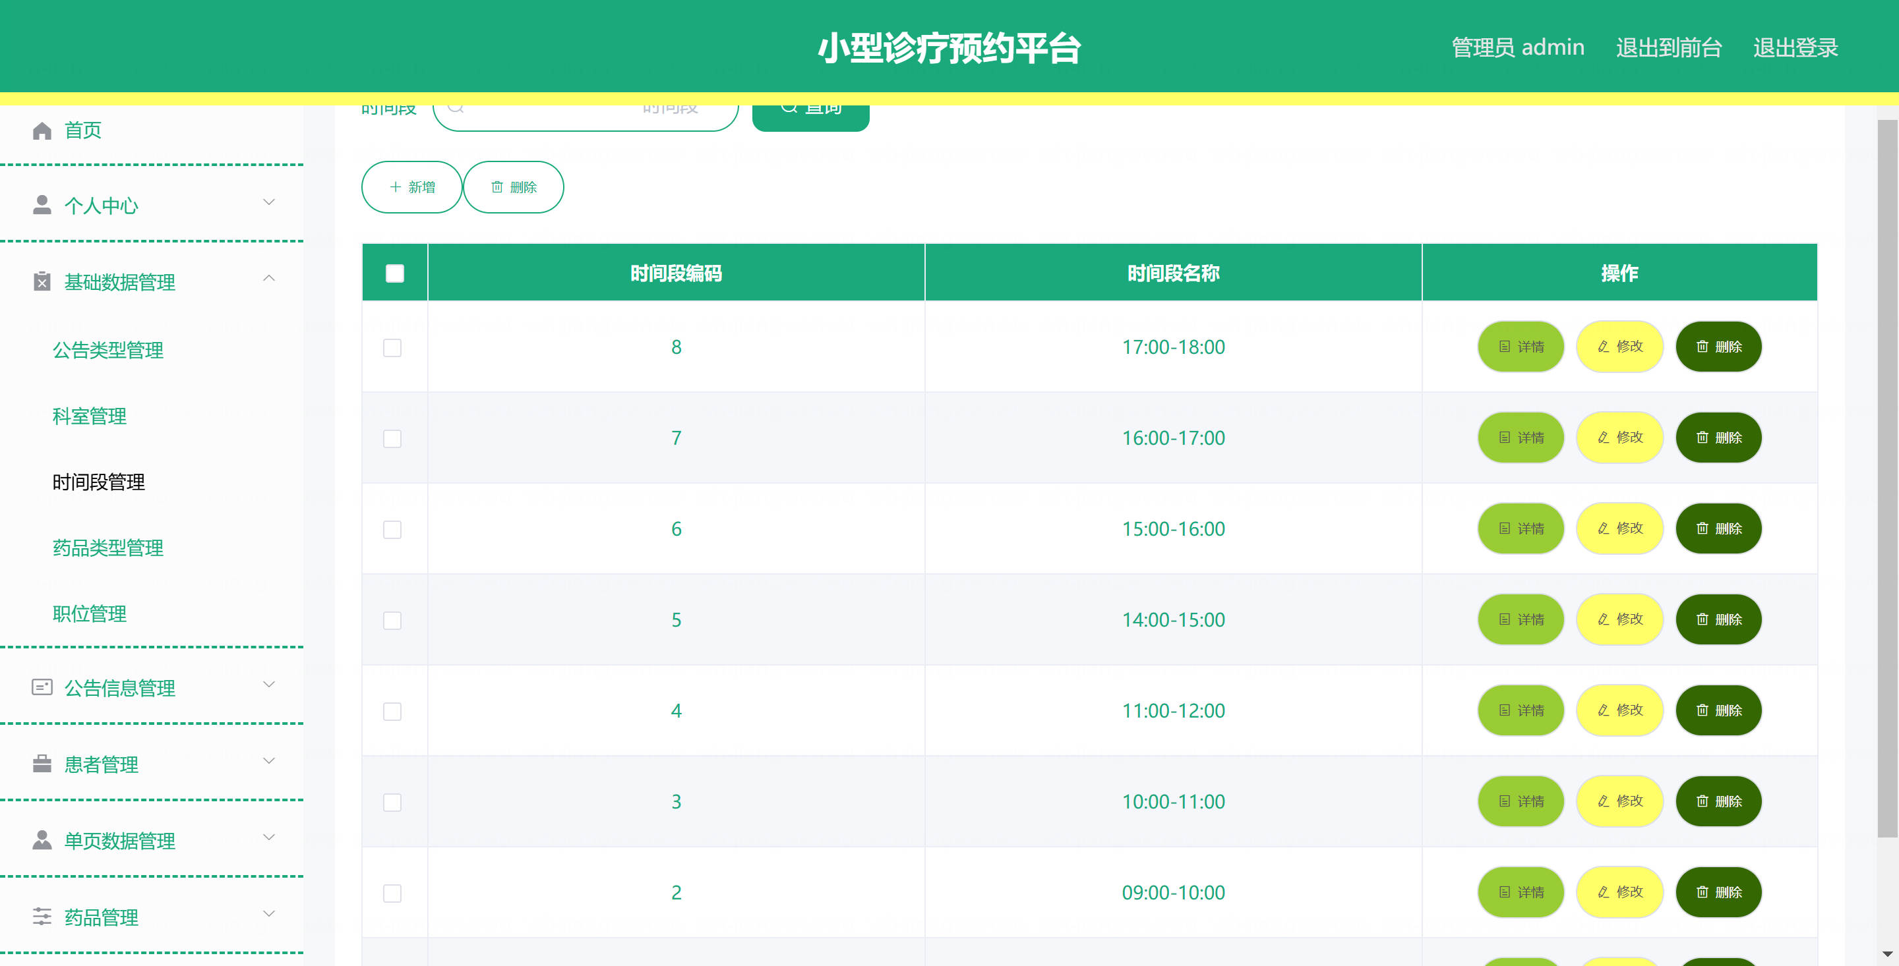Click 退出到前台 link in header
This screenshot has height=966, width=1899.
tap(1668, 47)
